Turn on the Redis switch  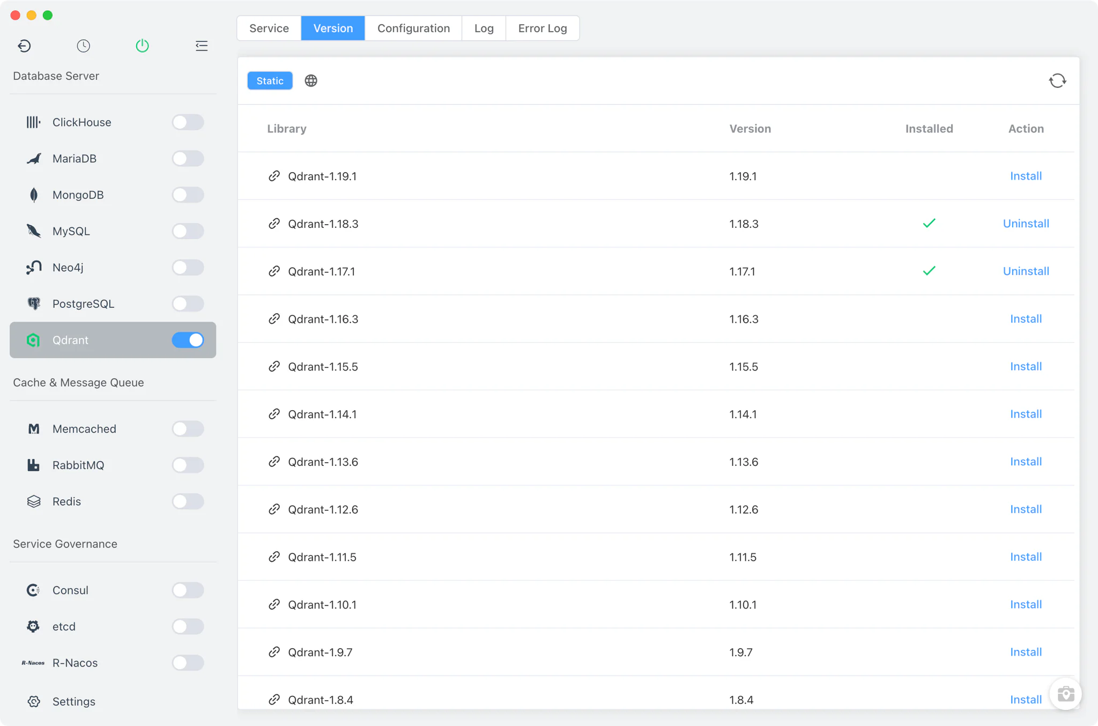pos(188,501)
